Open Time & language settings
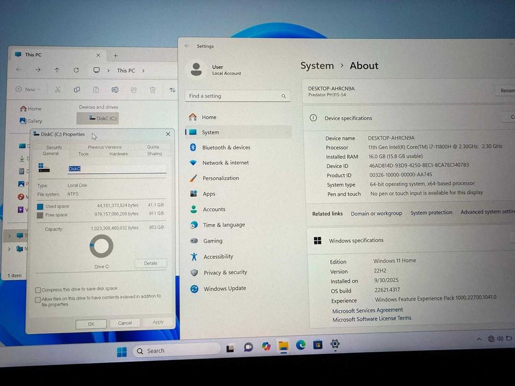 (240, 225)
